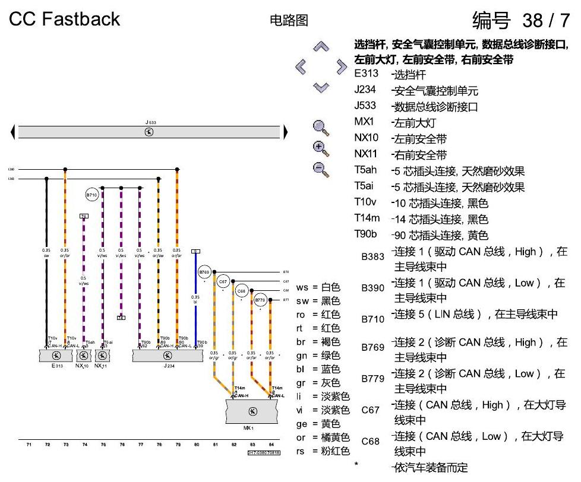Click the '0.35 sw' wire label
The height and width of the screenshot is (482, 581).
(46, 253)
